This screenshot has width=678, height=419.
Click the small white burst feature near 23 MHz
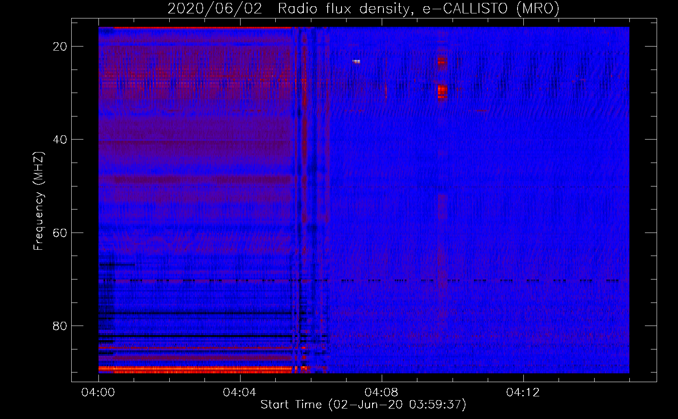357,62
